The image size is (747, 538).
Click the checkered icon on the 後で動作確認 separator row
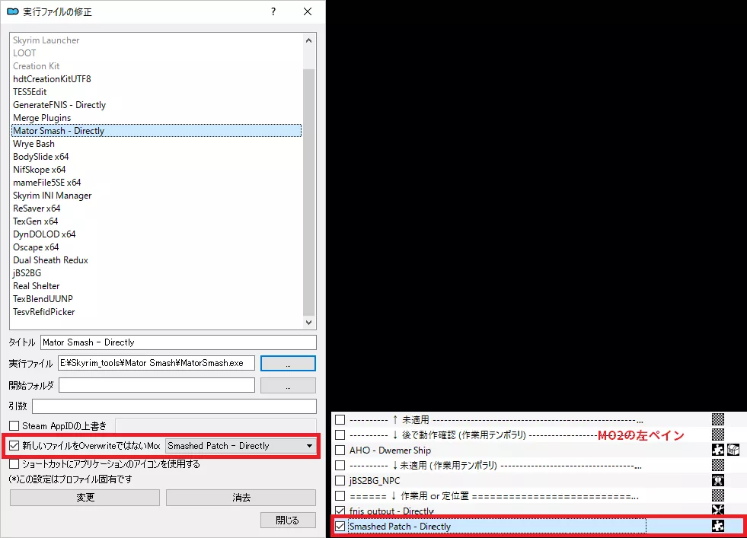[717, 435]
